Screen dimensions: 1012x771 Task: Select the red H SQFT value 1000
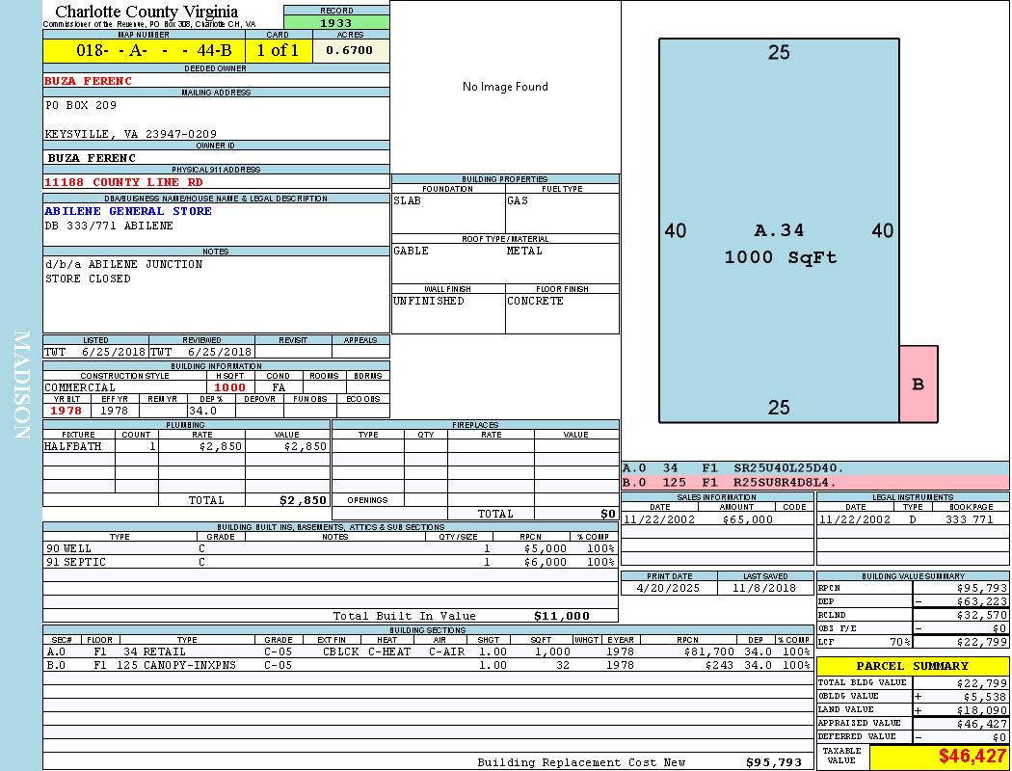pos(229,387)
